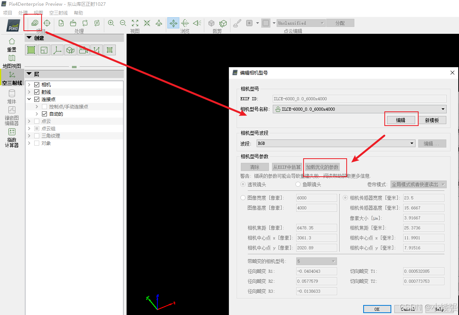Viewport: 459px width, 315px height.
Task: Uncheck the 相机 layer checkbox
Action: 37,85
